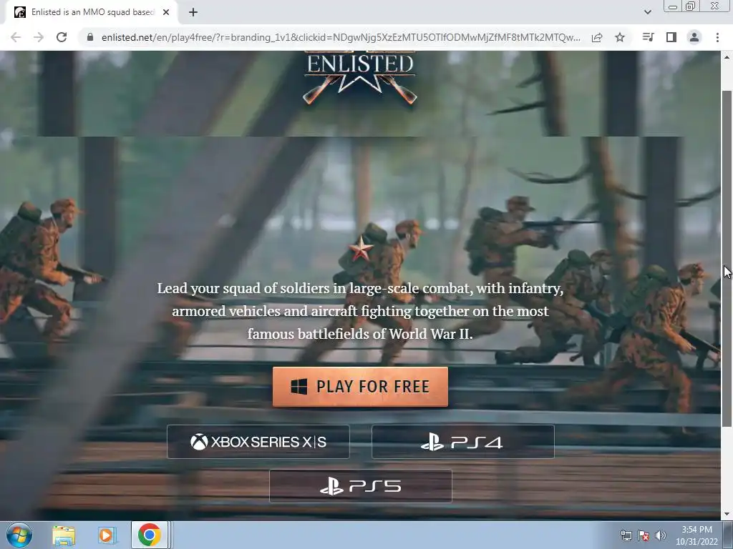Screen dimensions: 733x549
Task: Click text 'Lead your squad of soldiers'
Action: click(x=243, y=288)
